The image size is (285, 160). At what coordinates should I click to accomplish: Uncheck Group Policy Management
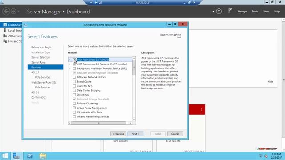(74, 108)
